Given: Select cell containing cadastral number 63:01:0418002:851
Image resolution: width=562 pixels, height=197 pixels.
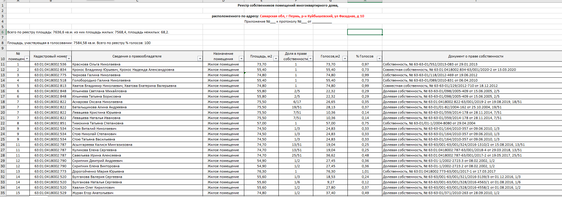Looking at the screenshot, I should (x=51, y=123).
